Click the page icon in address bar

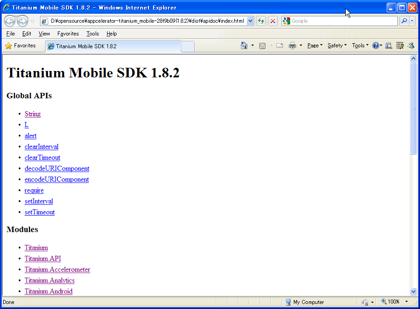45,21
